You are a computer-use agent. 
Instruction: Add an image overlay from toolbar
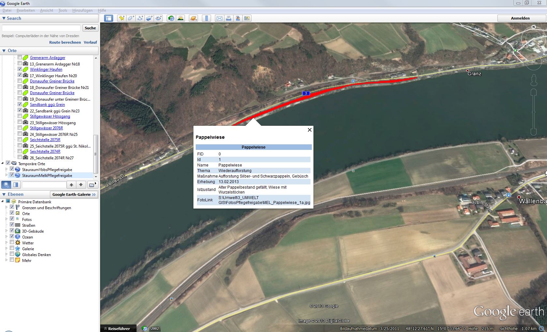pos(149,18)
